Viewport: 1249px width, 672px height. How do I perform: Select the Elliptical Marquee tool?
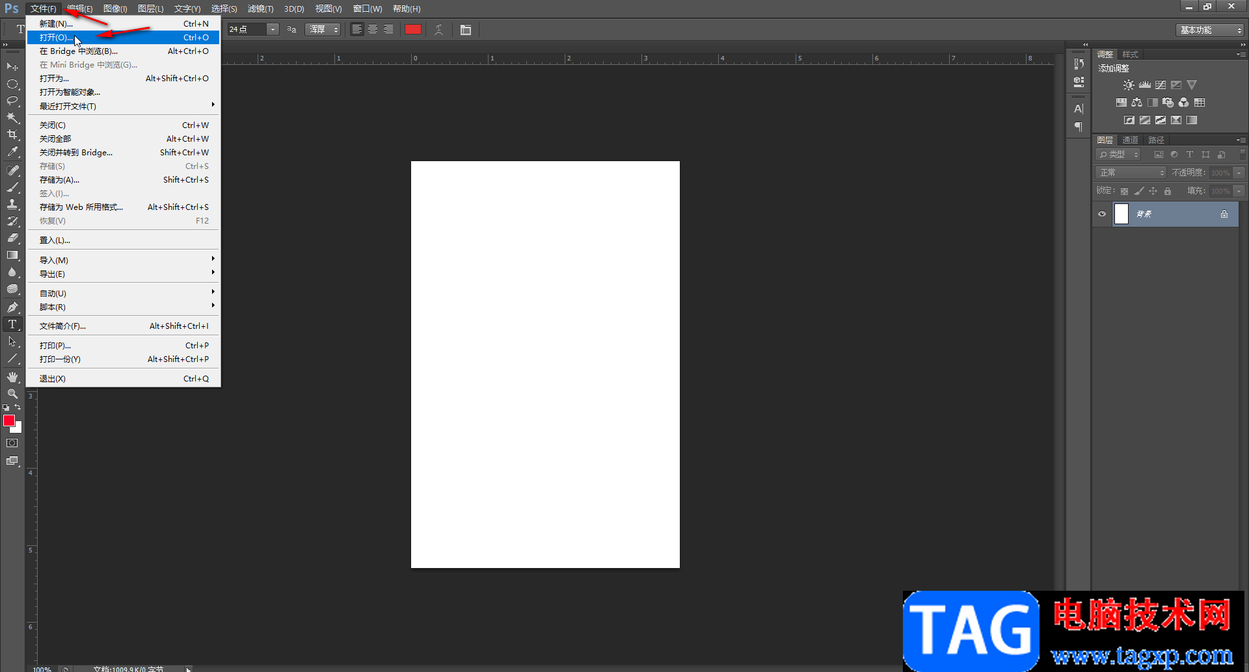(12, 84)
